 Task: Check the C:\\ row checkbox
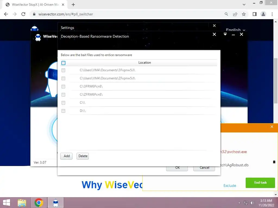pyautogui.click(x=63, y=103)
